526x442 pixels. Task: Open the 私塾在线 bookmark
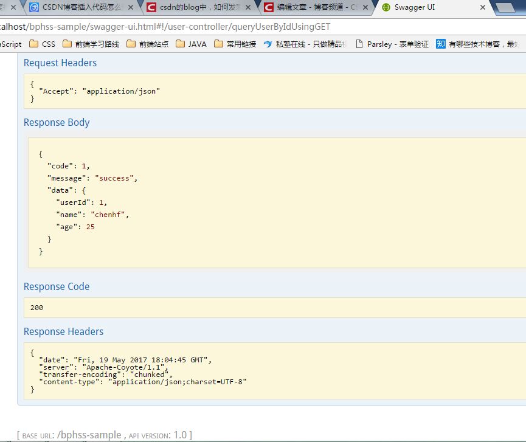pos(305,44)
